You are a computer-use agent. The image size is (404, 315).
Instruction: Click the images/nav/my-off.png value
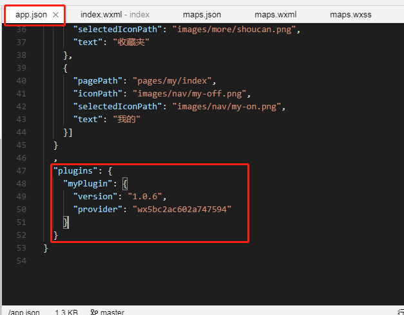pos(189,94)
